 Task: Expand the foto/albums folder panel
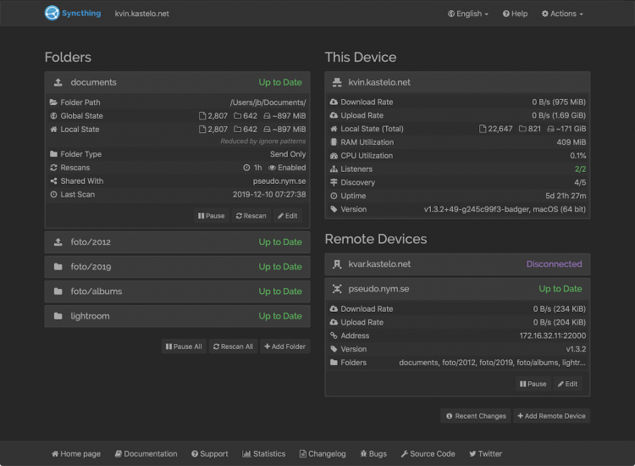pyautogui.click(x=177, y=291)
